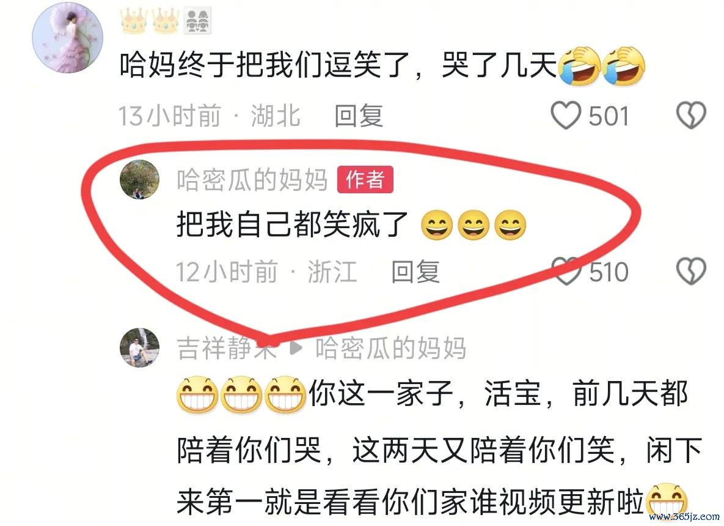Viewport: 724px width, 526px height.
Task: Click the reply arrow after 吉祥静
Action: (x=296, y=348)
